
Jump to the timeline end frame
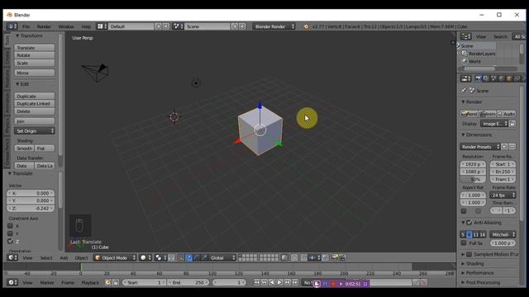click(295, 282)
